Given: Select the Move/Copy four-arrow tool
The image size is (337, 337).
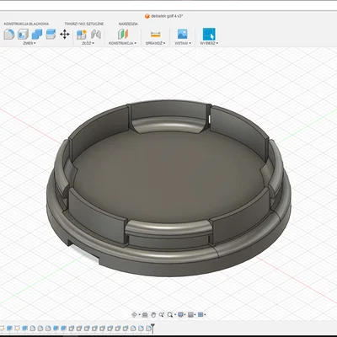Looking at the screenshot, I should (65, 35).
